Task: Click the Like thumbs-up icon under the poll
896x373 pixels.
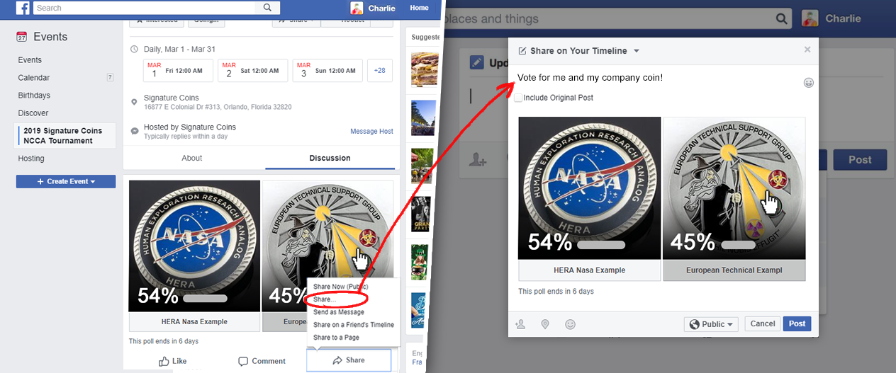Action: point(164,361)
